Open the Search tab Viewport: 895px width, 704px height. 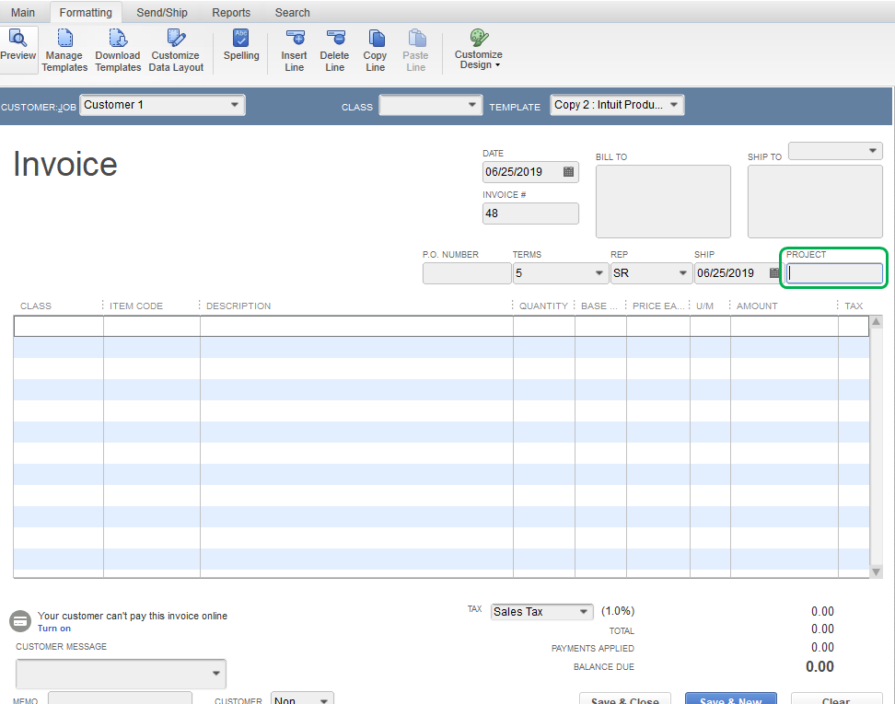point(292,13)
